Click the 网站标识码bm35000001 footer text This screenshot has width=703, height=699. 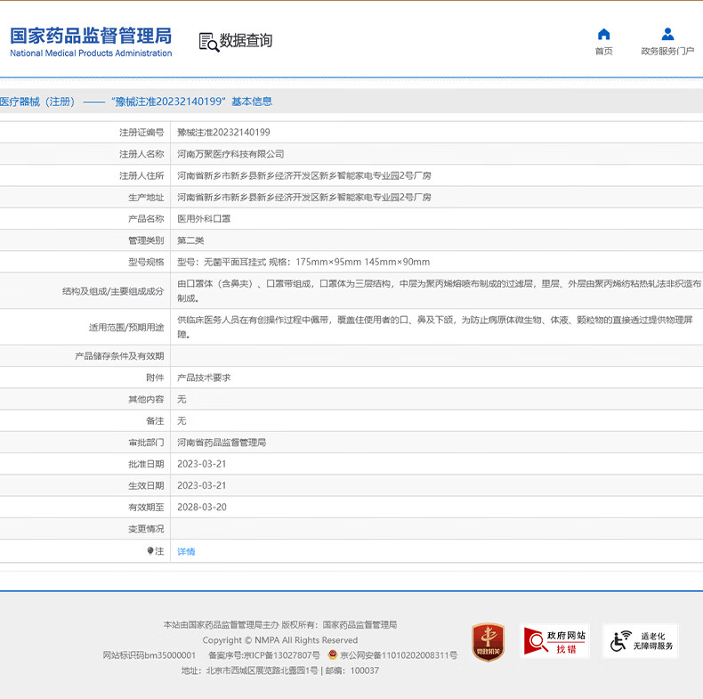pyautogui.click(x=149, y=655)
